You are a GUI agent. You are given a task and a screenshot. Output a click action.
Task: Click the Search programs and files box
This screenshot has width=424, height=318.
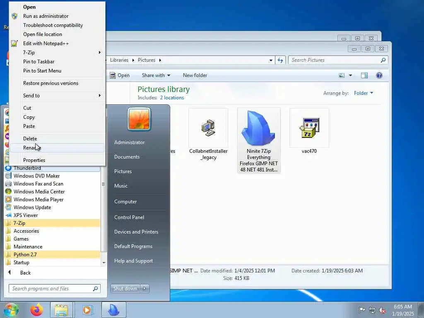[54, 289]
